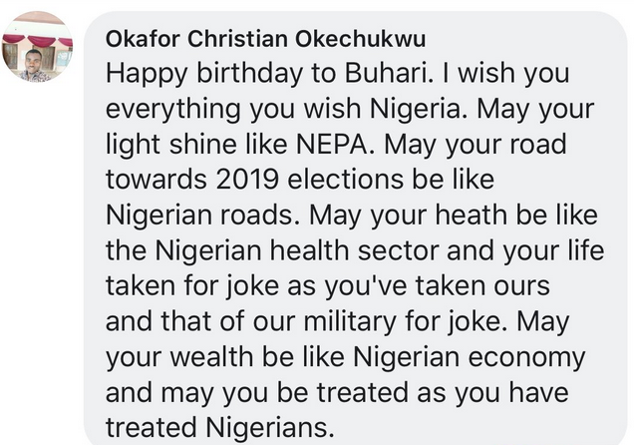
Task: Click the words "taken for joke"
Action: tap(192, 285)
